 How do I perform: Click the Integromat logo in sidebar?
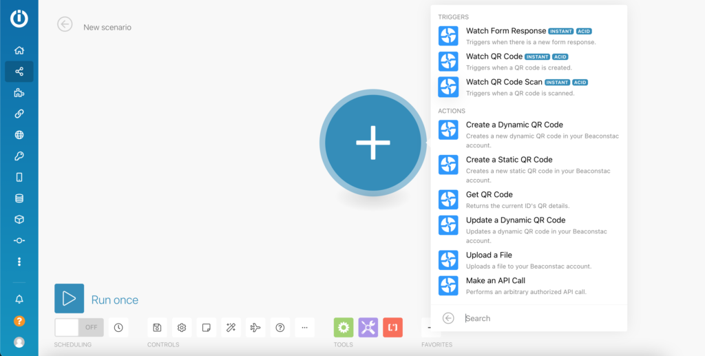[19, 19]
